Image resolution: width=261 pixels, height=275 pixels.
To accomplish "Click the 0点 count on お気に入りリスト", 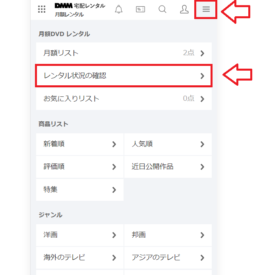I will pos(189,98).
